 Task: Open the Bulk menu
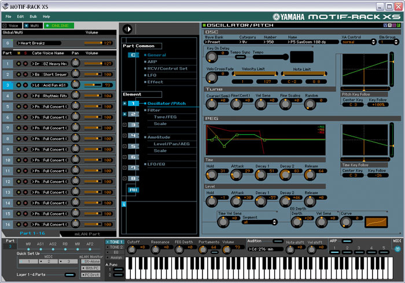pyautogui.click(x=34, y=17)
